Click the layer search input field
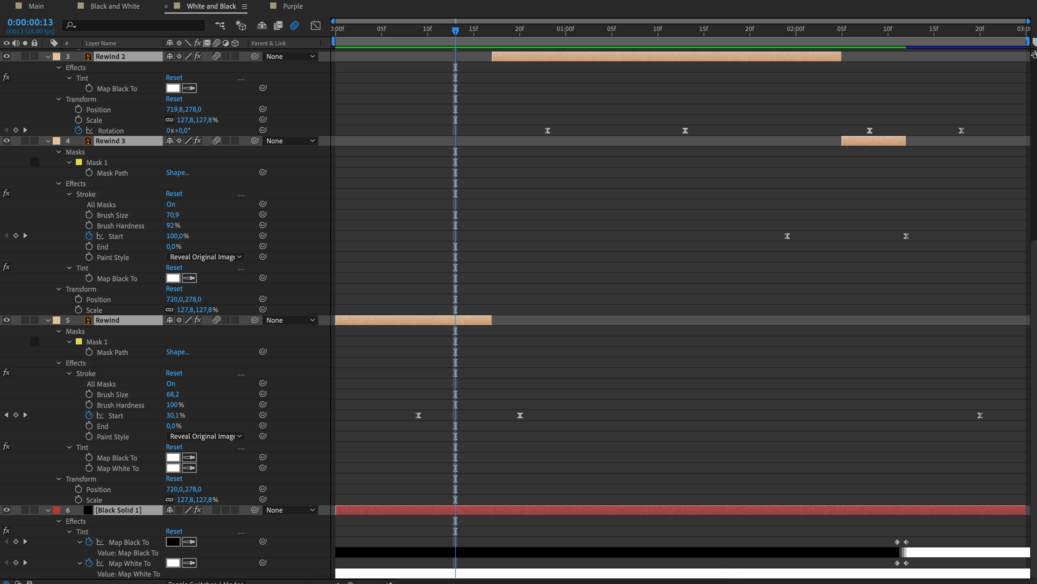 137,25
